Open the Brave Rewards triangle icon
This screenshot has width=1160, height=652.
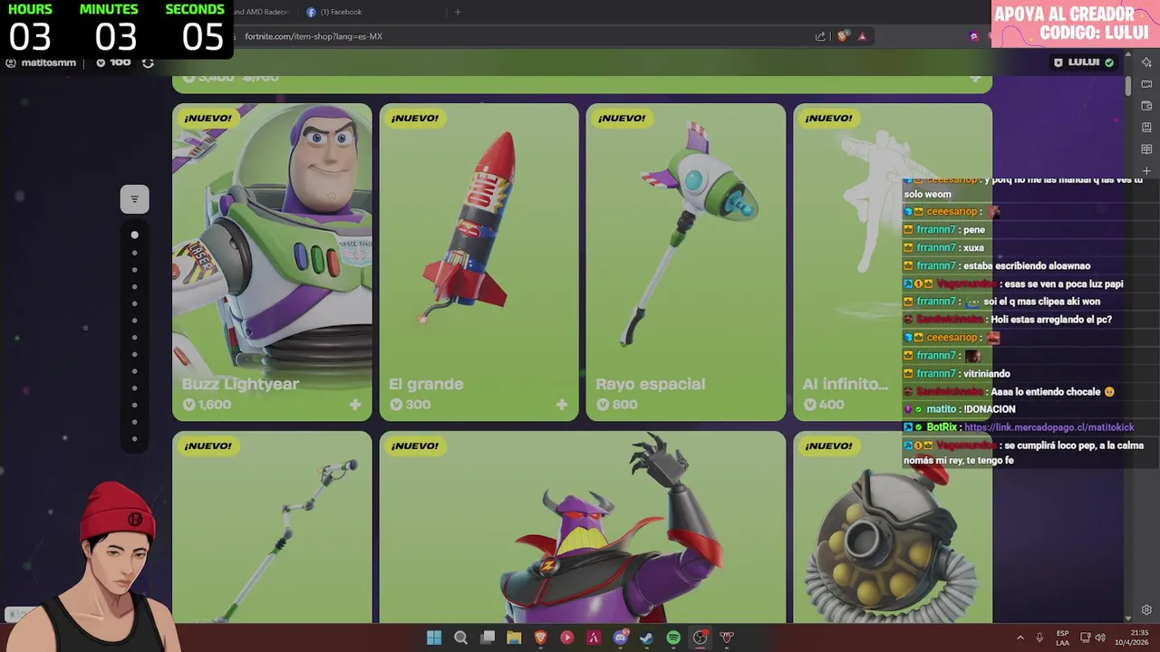[862, 36]
